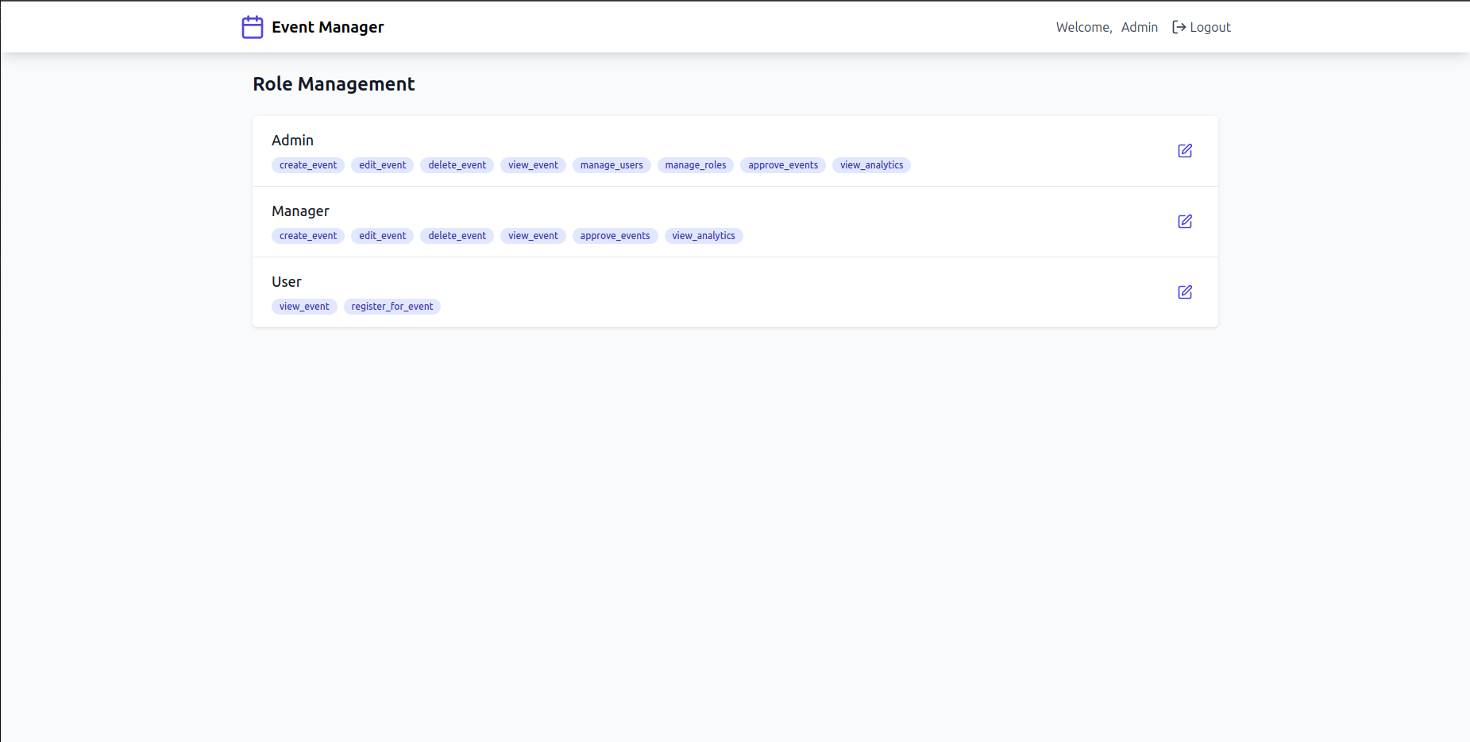Viewport: 1470px width, 742px height.
Task: Select the Manager role name
Action: (300, 211)
